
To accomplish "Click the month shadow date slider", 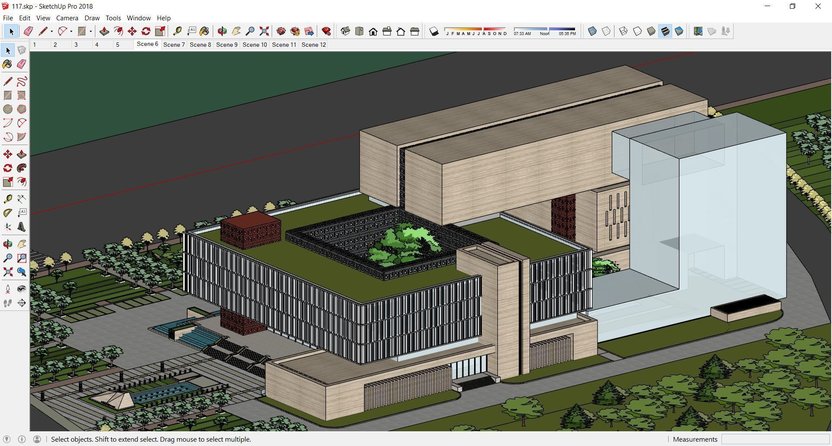I will [476, 31].
